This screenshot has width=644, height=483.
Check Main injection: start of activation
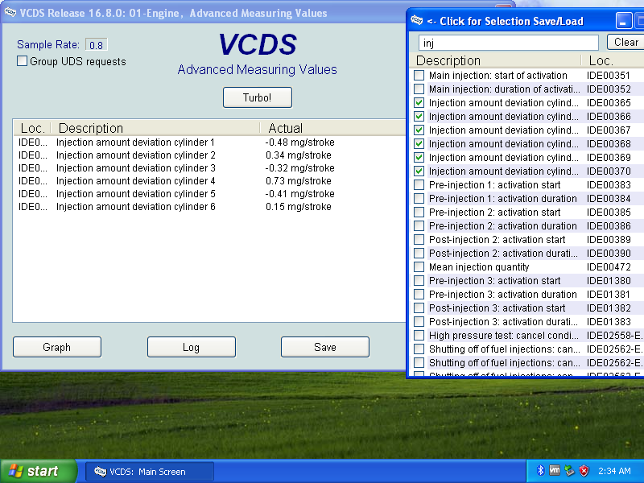tap(419, 75)
